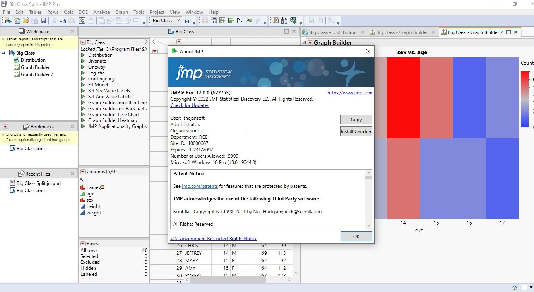The height and width of the screenshot is (292, 534).
Task: Click the Install Checker button
Action: pos(356,131)
